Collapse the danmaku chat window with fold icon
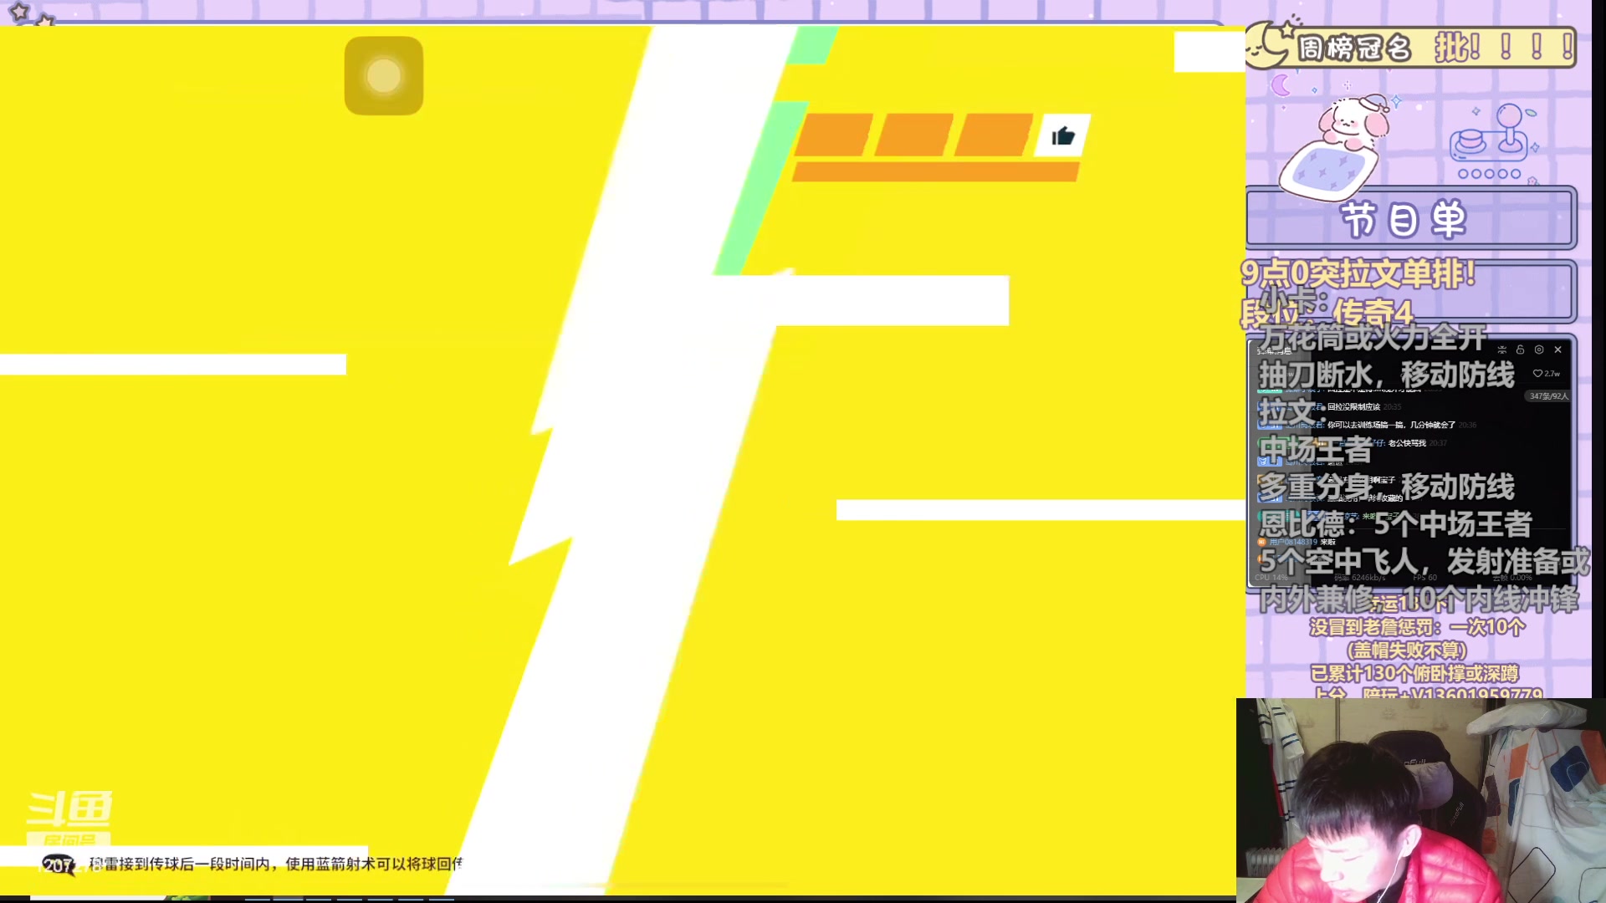 (x=1502, y=349)
